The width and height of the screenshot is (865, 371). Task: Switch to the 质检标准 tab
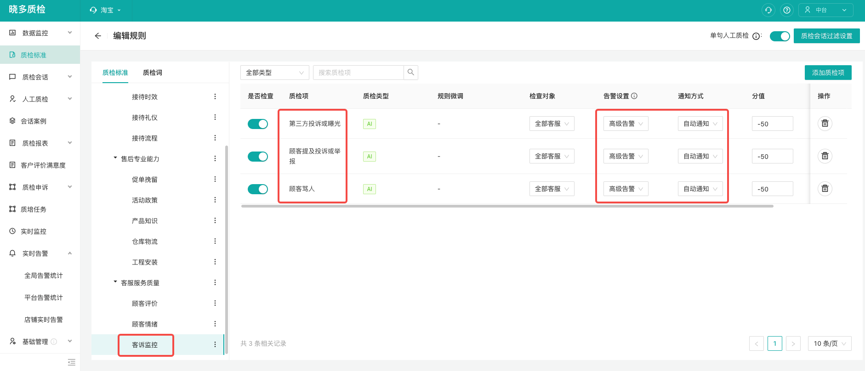coord(115,73)
